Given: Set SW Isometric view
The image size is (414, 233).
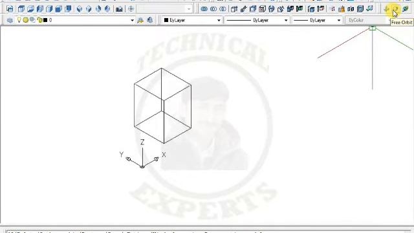Looking at the screenshot, I should [x=80, y=9].
